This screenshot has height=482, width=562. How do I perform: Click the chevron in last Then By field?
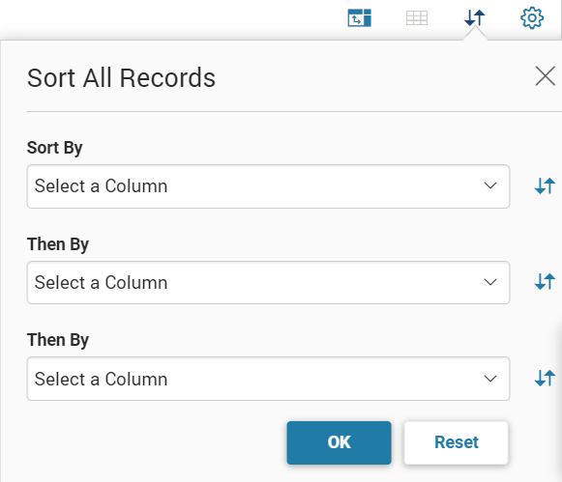point(490,379)
